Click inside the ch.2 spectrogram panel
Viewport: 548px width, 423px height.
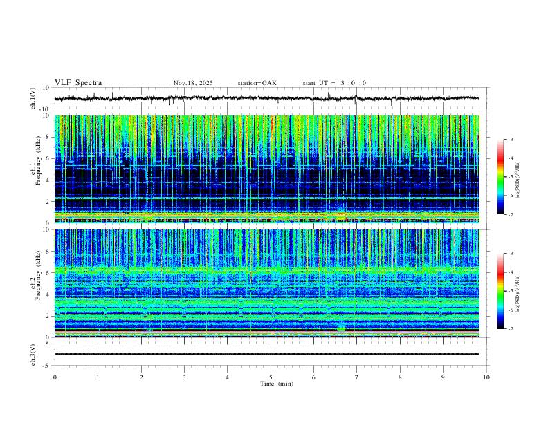click(x=266, y=283)
